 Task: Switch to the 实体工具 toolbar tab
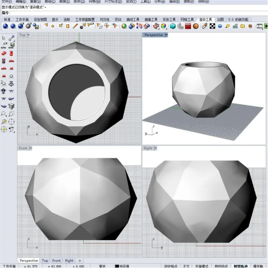[169, 19]
